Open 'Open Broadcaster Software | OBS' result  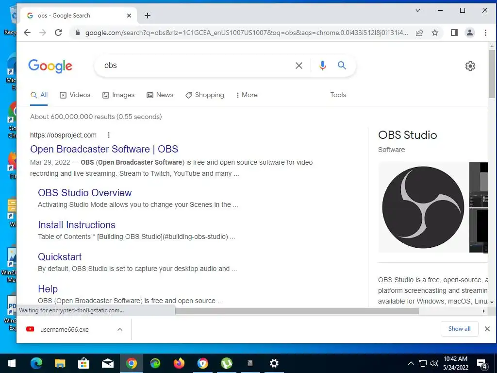104,149
